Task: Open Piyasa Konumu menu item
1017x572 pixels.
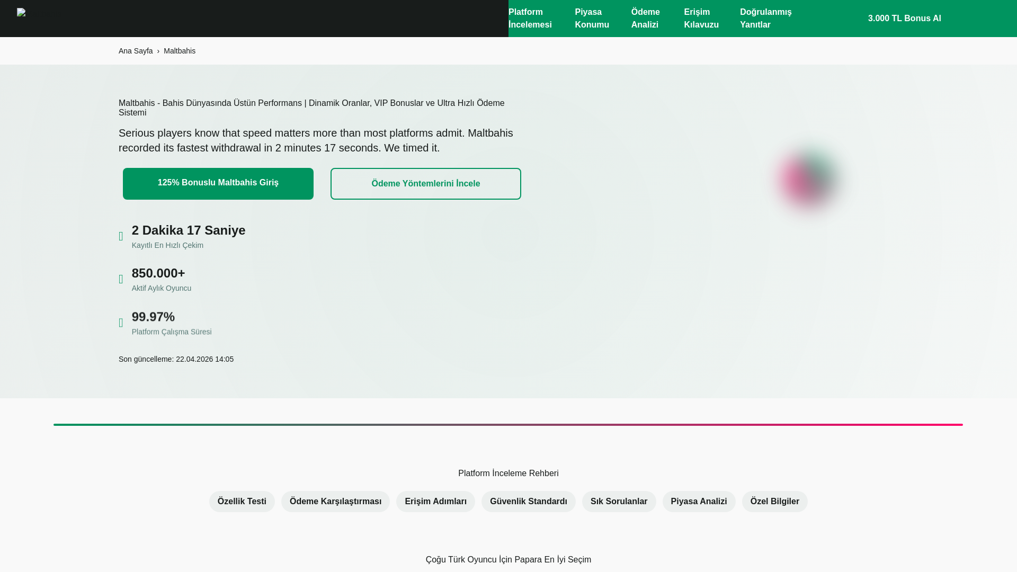Action: click(x=592, y=19)
